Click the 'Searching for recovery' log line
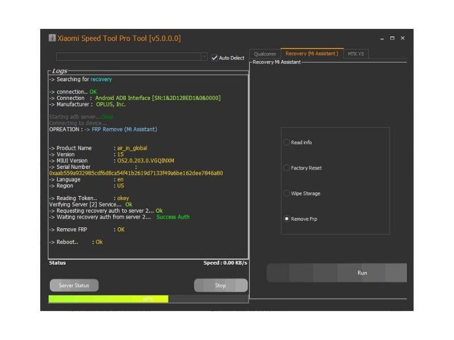Image resolution: width=454 pixels, height=340 pixels. [x=81, y=79]
